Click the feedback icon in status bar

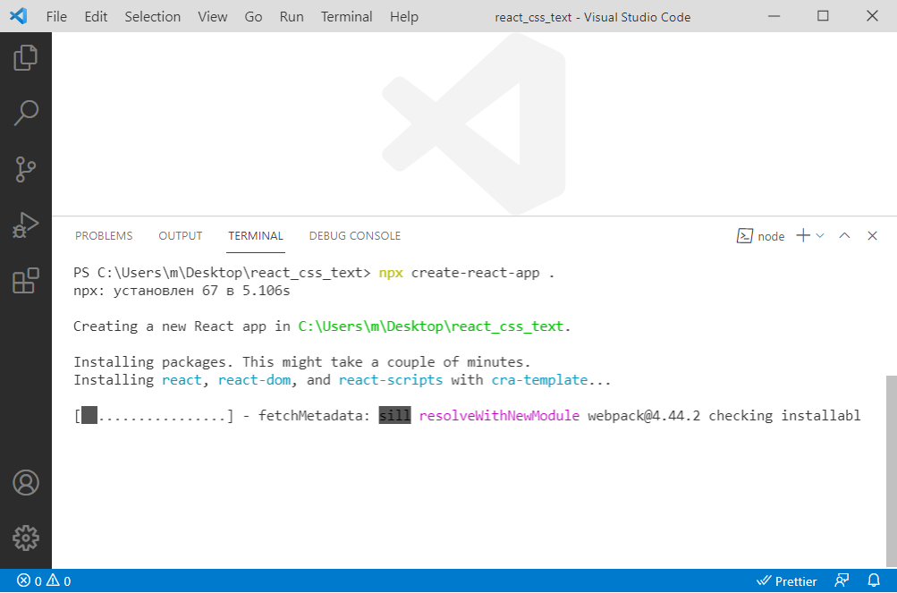click(x=842, y=580)
